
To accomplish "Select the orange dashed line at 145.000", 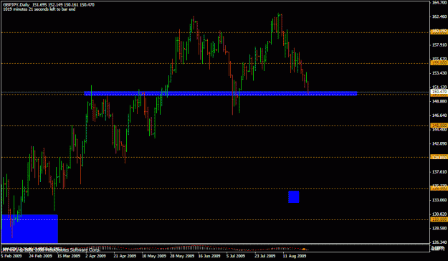I will pos(215,125).
